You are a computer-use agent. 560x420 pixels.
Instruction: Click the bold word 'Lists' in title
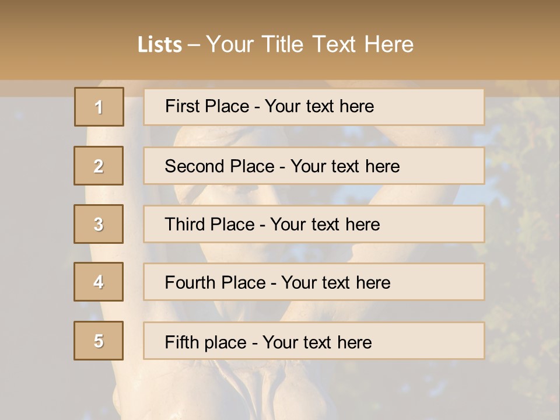click(x=160, y=44)
